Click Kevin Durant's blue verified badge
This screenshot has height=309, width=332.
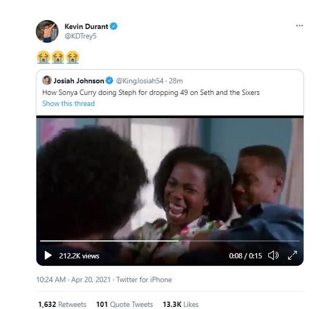pyautogui.click(x=114, y=26)
